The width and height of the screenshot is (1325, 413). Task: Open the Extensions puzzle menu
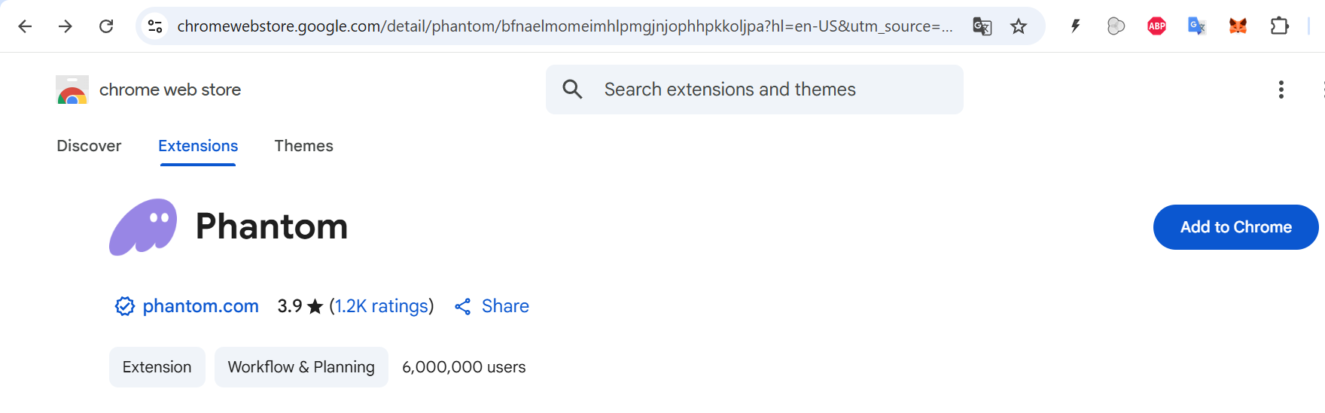coord(1279,26)
